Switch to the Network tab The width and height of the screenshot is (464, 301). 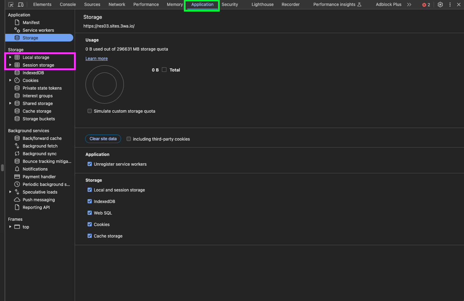point(117,5)
